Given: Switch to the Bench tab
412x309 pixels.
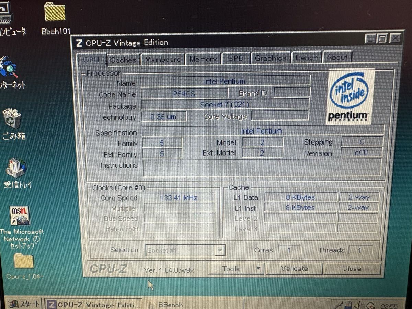Looking at the screenshot, I should [307, 57].
